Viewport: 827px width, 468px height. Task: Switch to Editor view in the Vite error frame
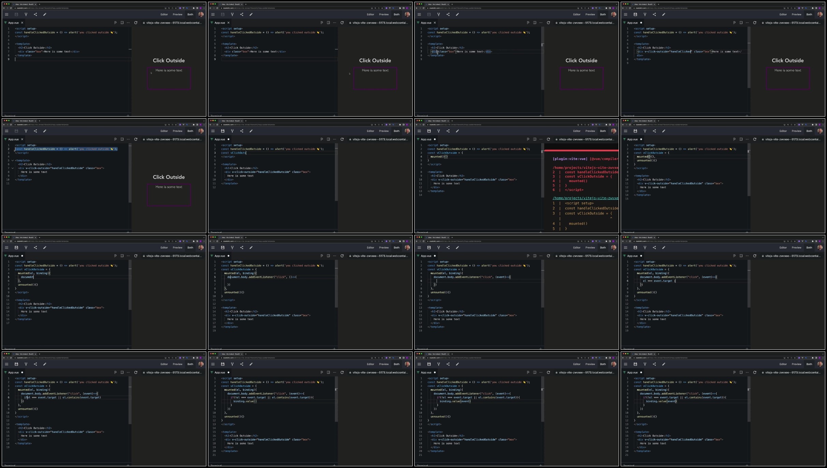[577, 131]
